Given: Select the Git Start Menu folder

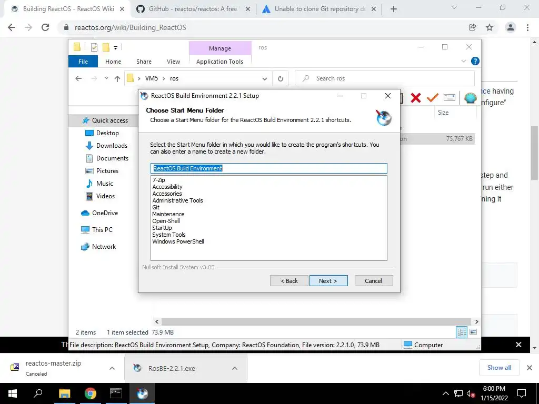Looking at the screenshot, I should click(x=156, y=207).
